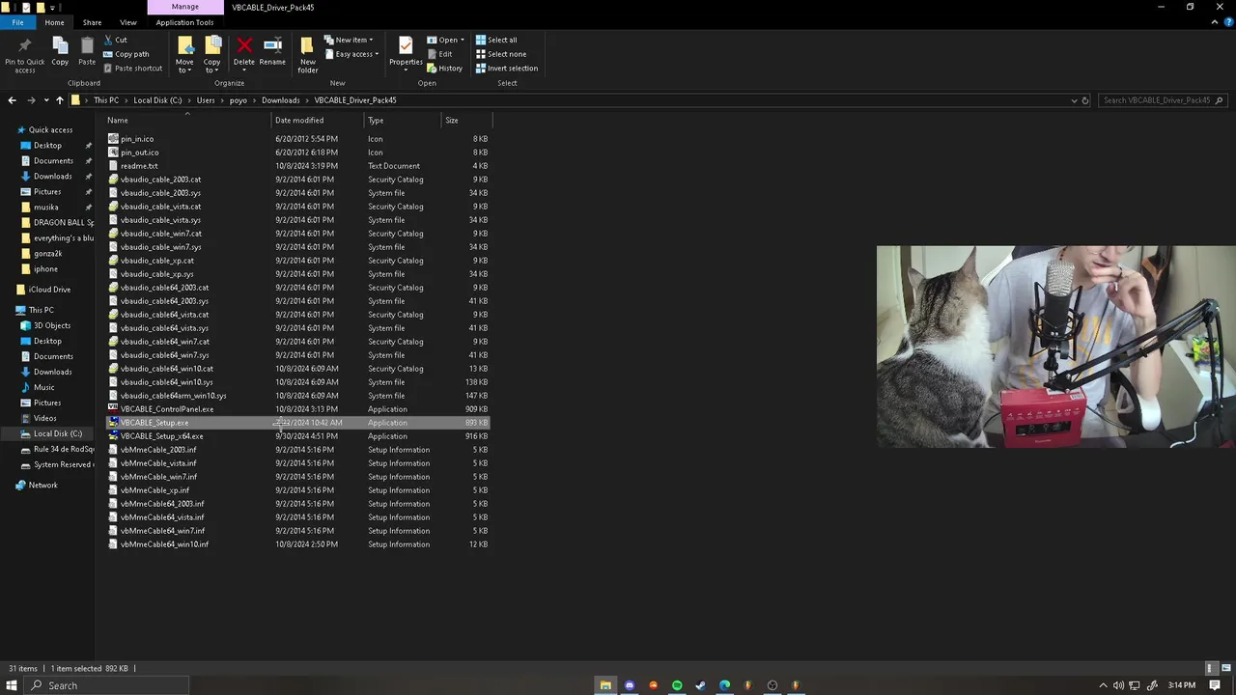Open Steam from the taskbar

tap(701, 685)
